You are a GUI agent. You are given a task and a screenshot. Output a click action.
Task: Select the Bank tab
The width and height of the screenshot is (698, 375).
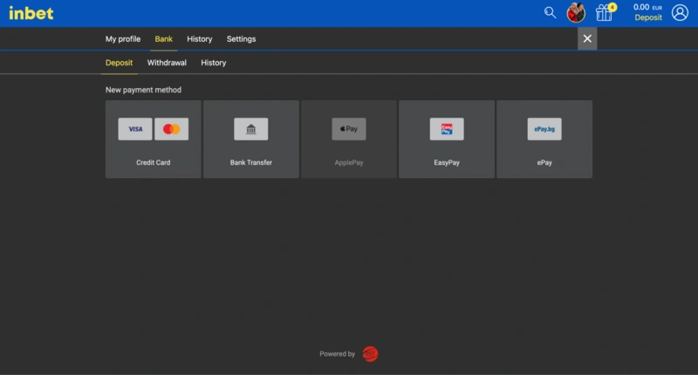pyautogui.click(x=164, y=39)
